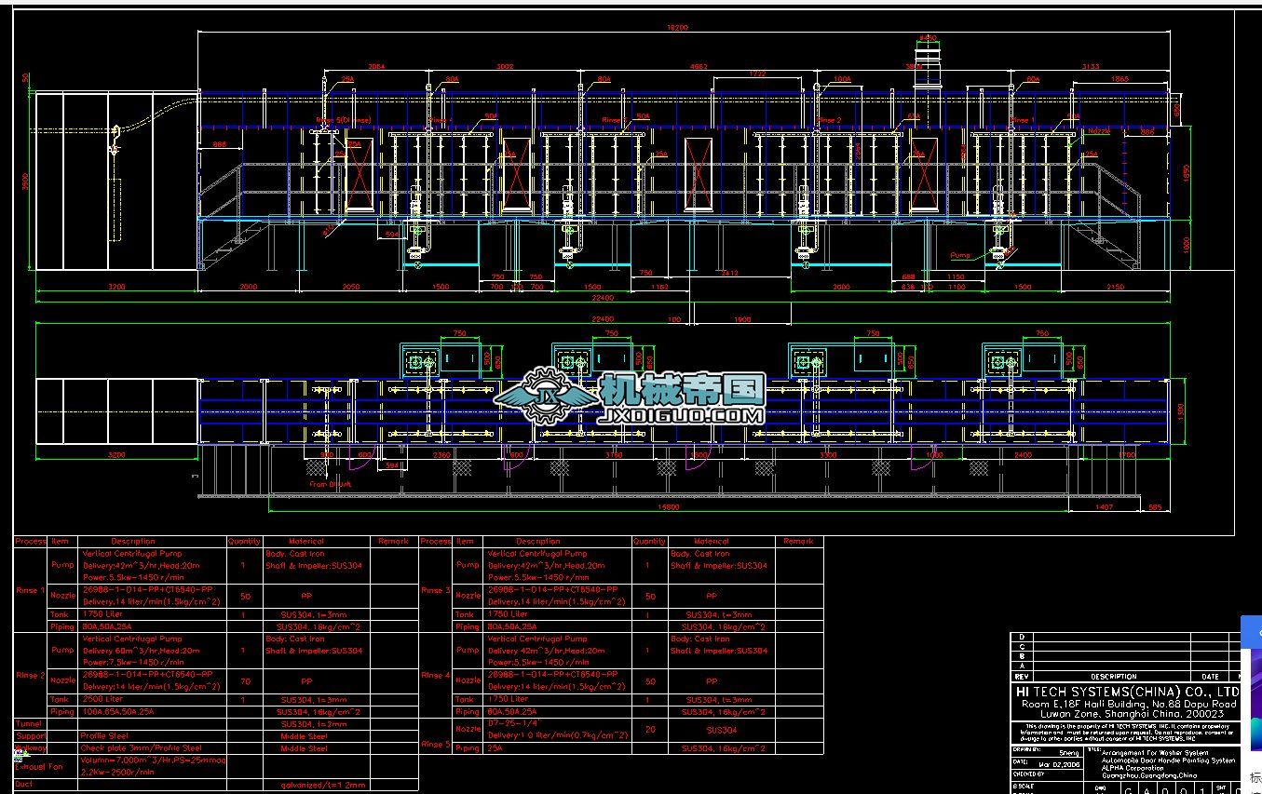Click revision row letter "D"
The image size is (1262, 794).
click(x=1022, y=637)
